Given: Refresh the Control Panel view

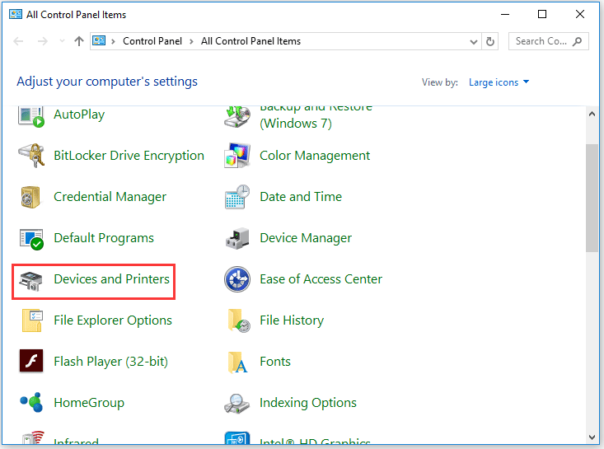Looking at the screenshot, I should click(x=490, y=41).
